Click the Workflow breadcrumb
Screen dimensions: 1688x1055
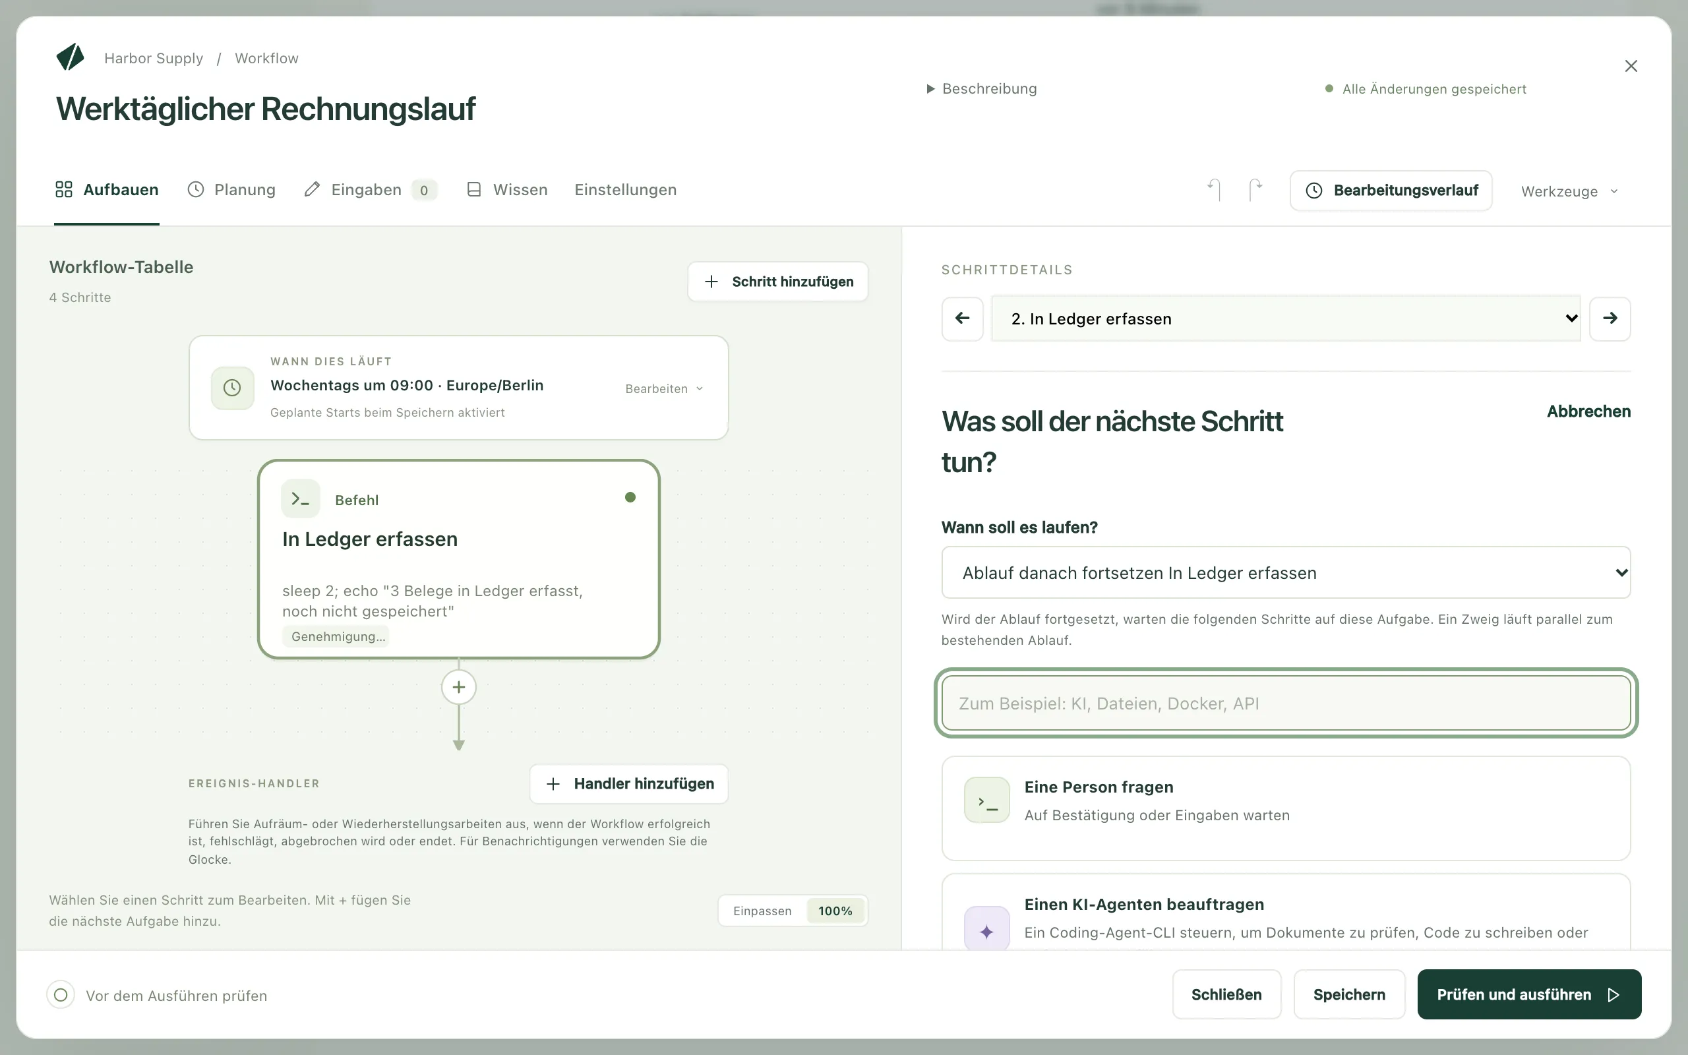[266, 59]
